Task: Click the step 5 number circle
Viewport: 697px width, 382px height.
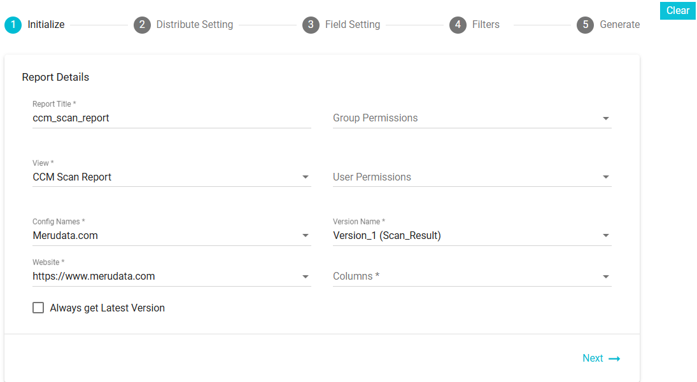Action: [x=585, y=25]
